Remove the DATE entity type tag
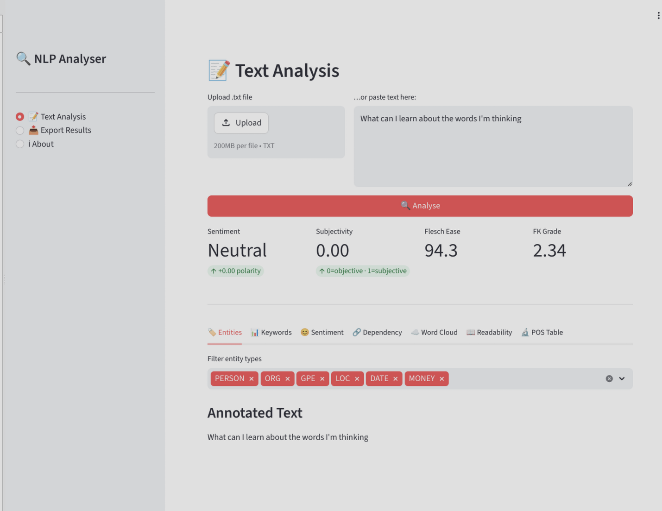The height and width of the screenshot is (511, 662). (x=395, y=379)
